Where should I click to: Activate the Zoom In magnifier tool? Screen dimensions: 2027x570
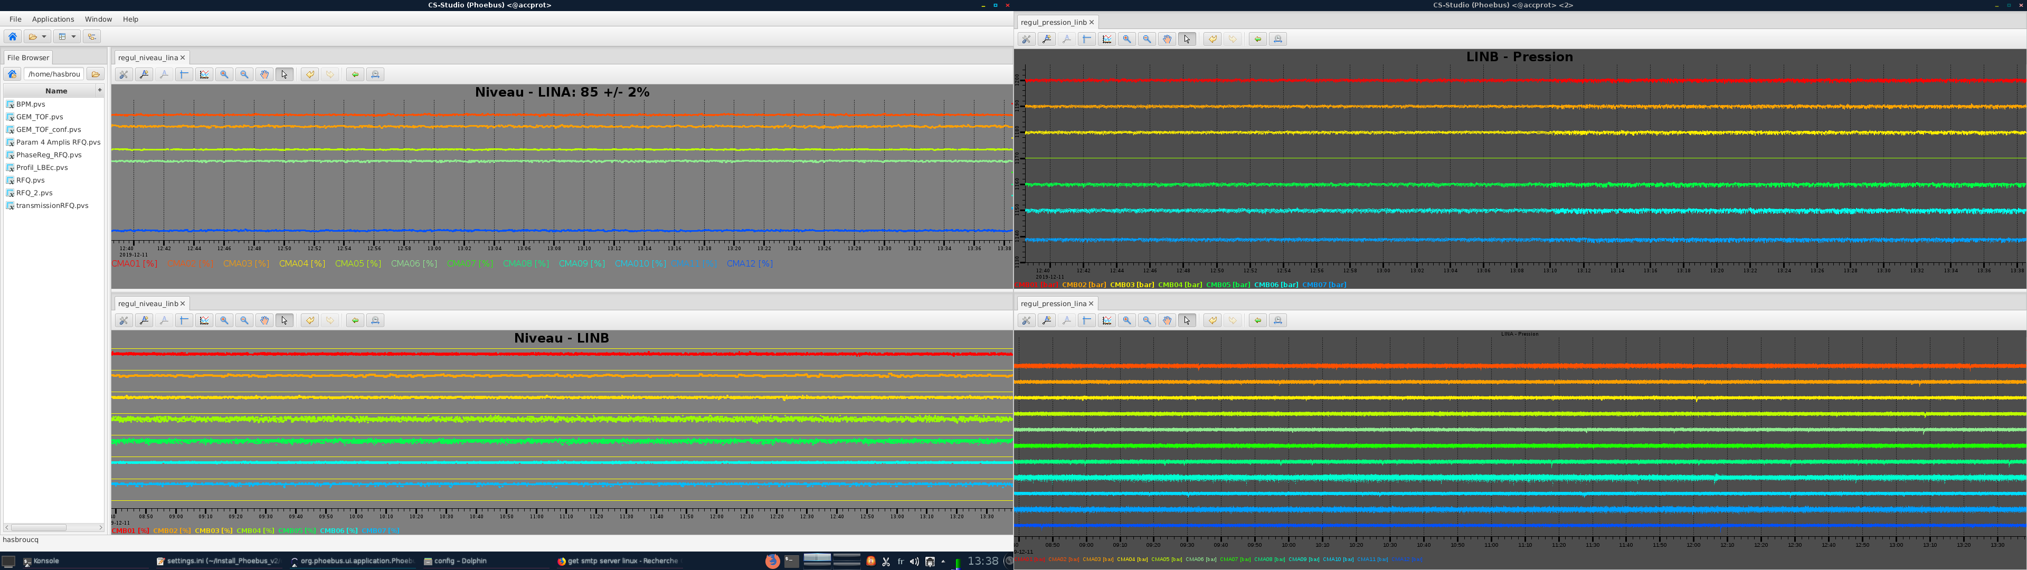(x=224, y=74)
